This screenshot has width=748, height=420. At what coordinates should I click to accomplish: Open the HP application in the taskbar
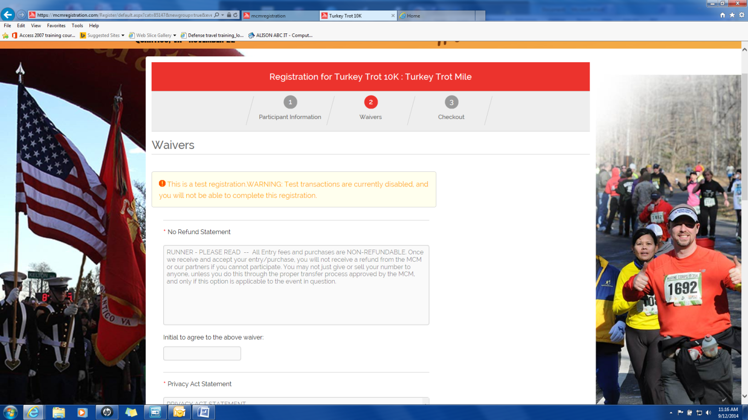click(x=107, y=412)
